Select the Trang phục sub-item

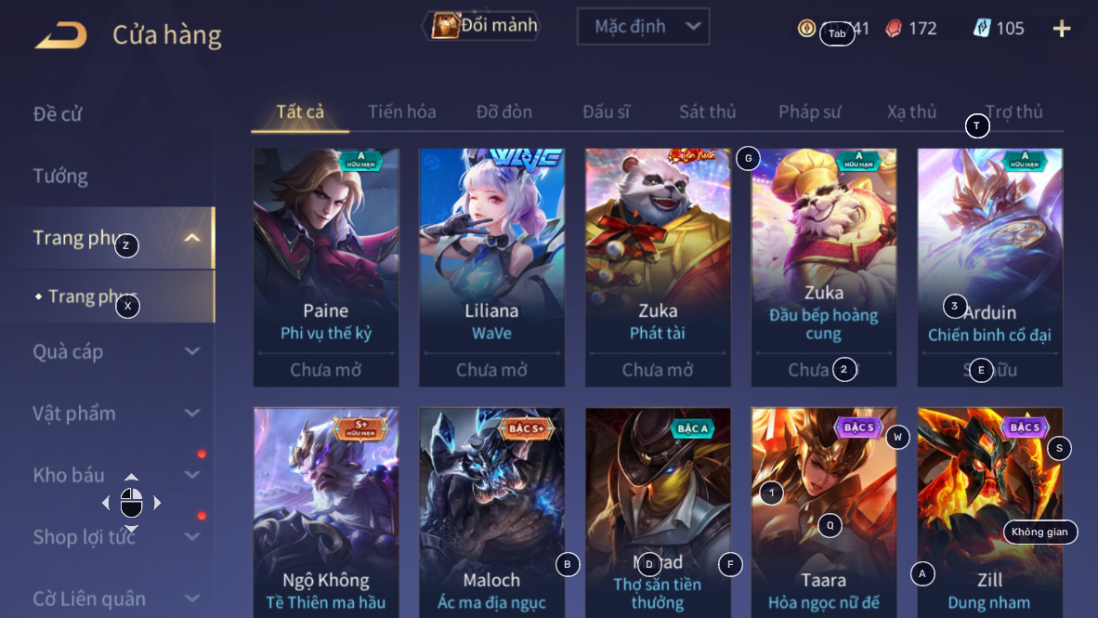coord(93,296)
